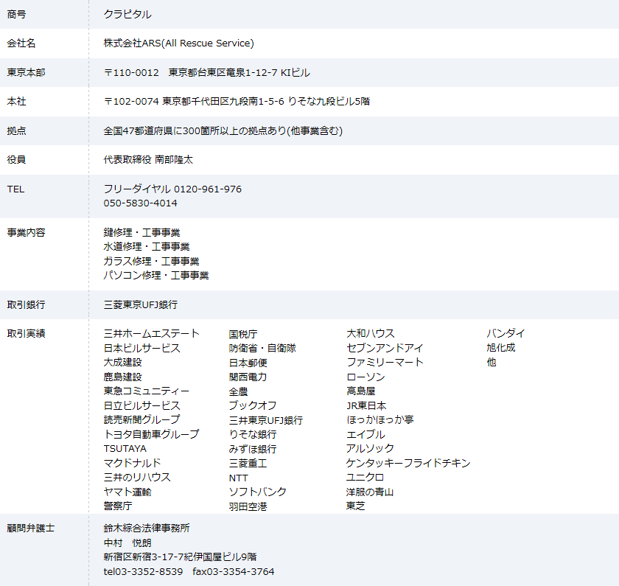This screenshot has width=619, height=586.
Task: Click 鍵修理・工事事業 business line
Action: pyautogui.click(x=141, y=233)
